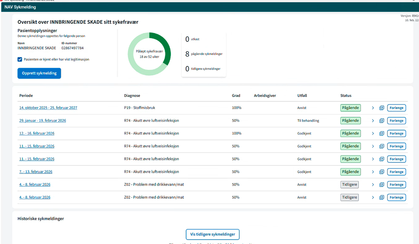This screenshot has height=244, width=419.
Task: Click the NAV favicon on the browser tab
Action: (x=2, y=1)
